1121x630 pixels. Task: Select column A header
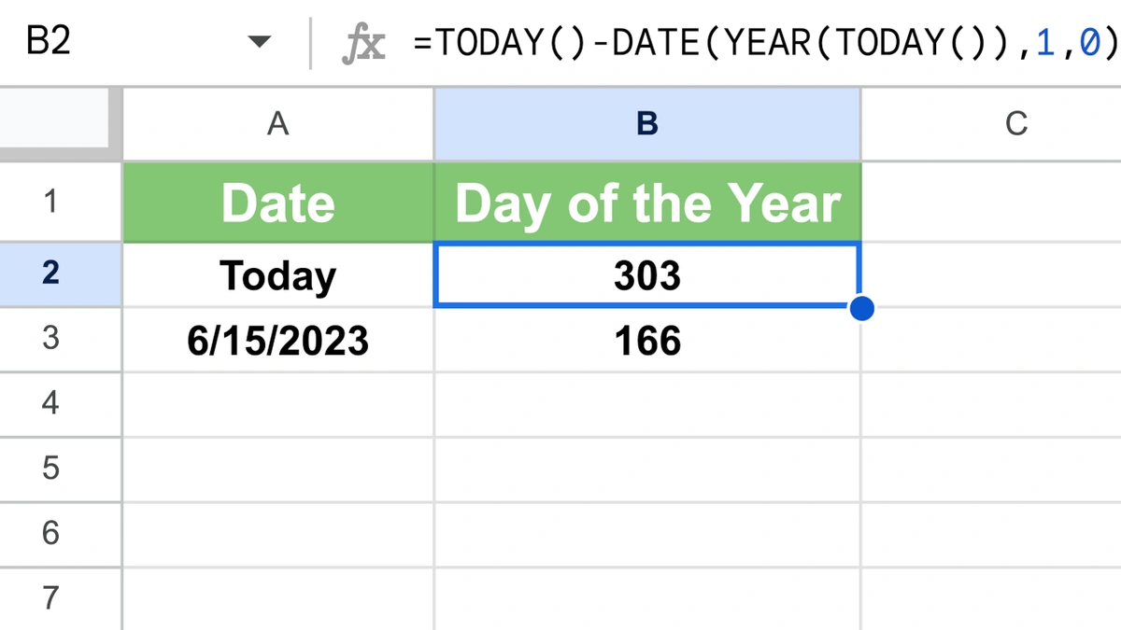point(277,124)
